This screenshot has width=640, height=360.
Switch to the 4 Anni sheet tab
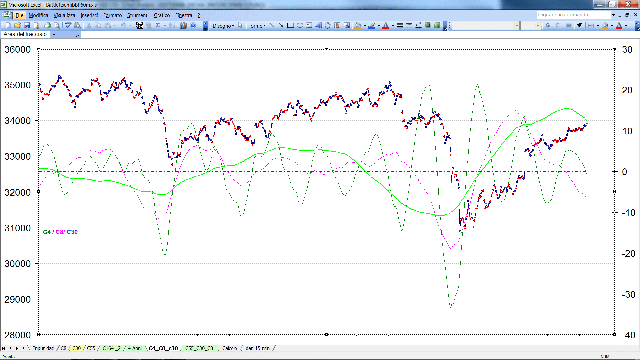click(x=135, y=348)
